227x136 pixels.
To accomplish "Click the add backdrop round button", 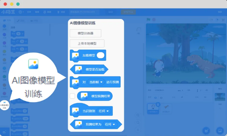I will click(220, 131).
